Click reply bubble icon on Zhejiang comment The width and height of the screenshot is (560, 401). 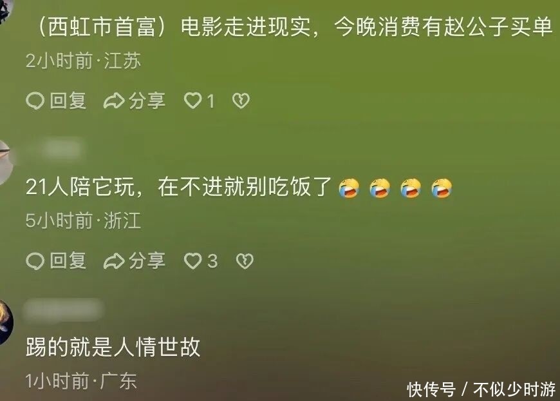click(x=35, y=260)
